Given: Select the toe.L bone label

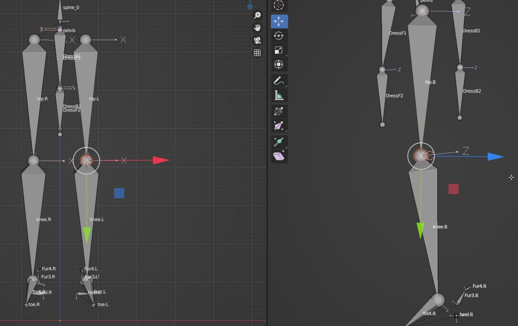Looking at the screenshot, I should pyautogui.click(x=103, y=304).
